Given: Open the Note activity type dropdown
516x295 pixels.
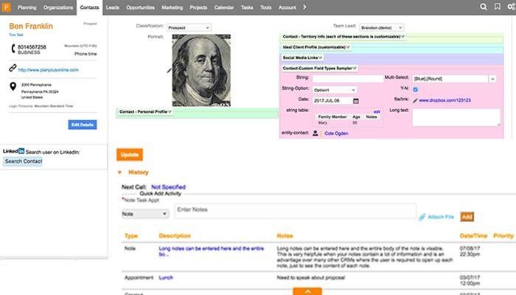Looking at the screenshot, I should [x=145, y=214].
